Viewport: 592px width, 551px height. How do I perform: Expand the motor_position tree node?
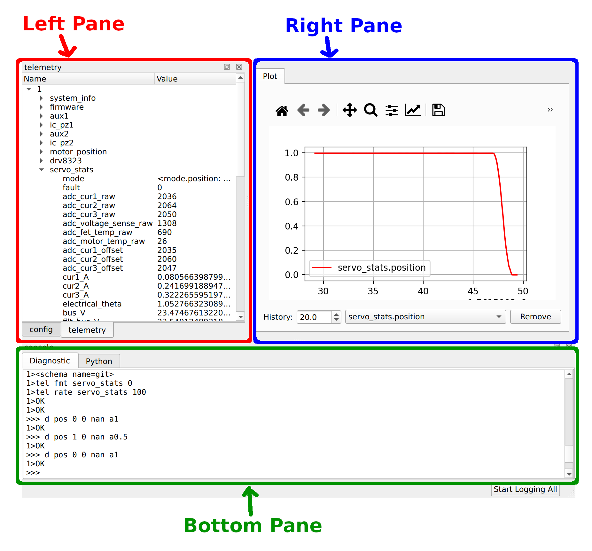tap(42, 152)
